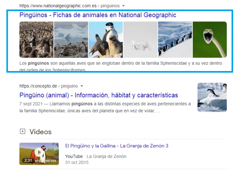Open 'El Pingüino y la Gallina' video link
Image resolution: width=243 pixels, height=170 pixels.
click(x=117, y=146)
